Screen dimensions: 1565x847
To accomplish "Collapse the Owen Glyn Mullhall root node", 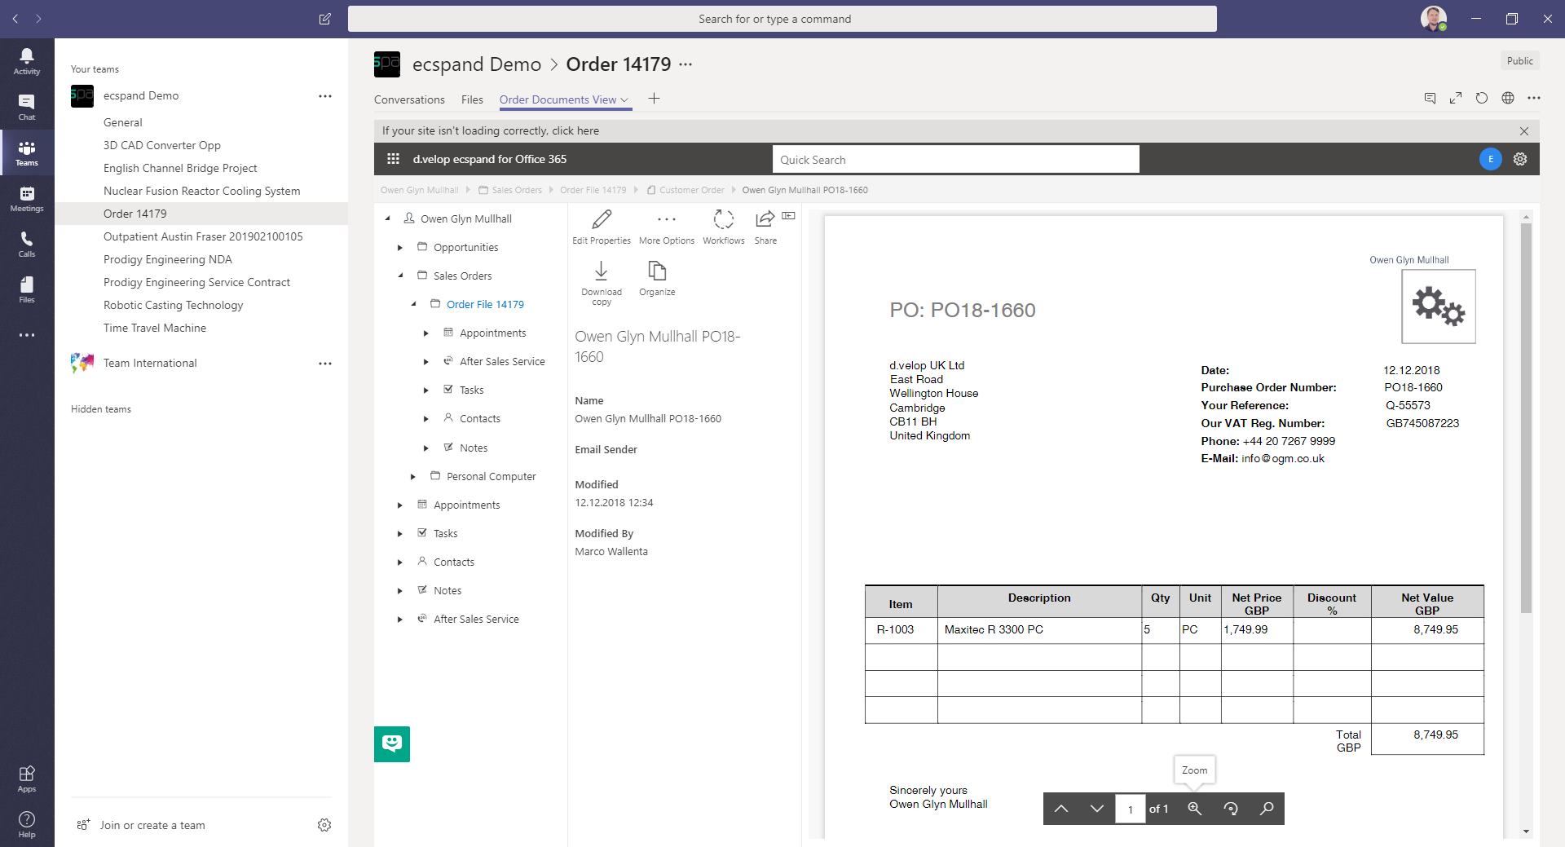I will [x=388, y=218].
